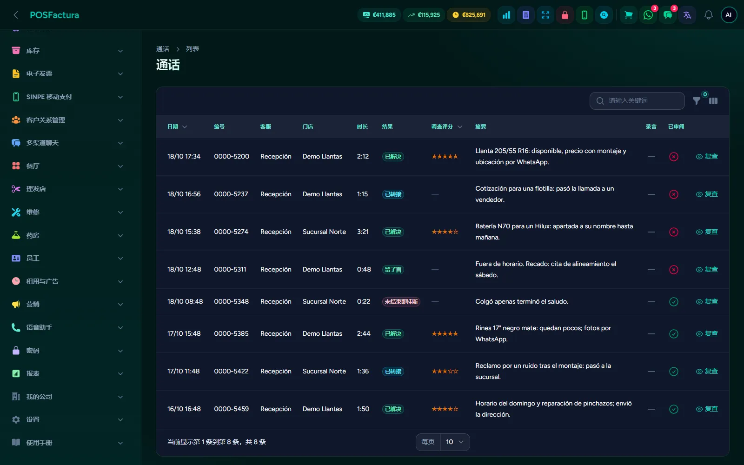This screenshot has width=744, height=465.
Task: Open the AL user avatar menu
Action: click(729, 15)
